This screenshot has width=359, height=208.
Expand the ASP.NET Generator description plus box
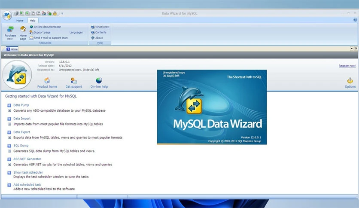[9, 165]
